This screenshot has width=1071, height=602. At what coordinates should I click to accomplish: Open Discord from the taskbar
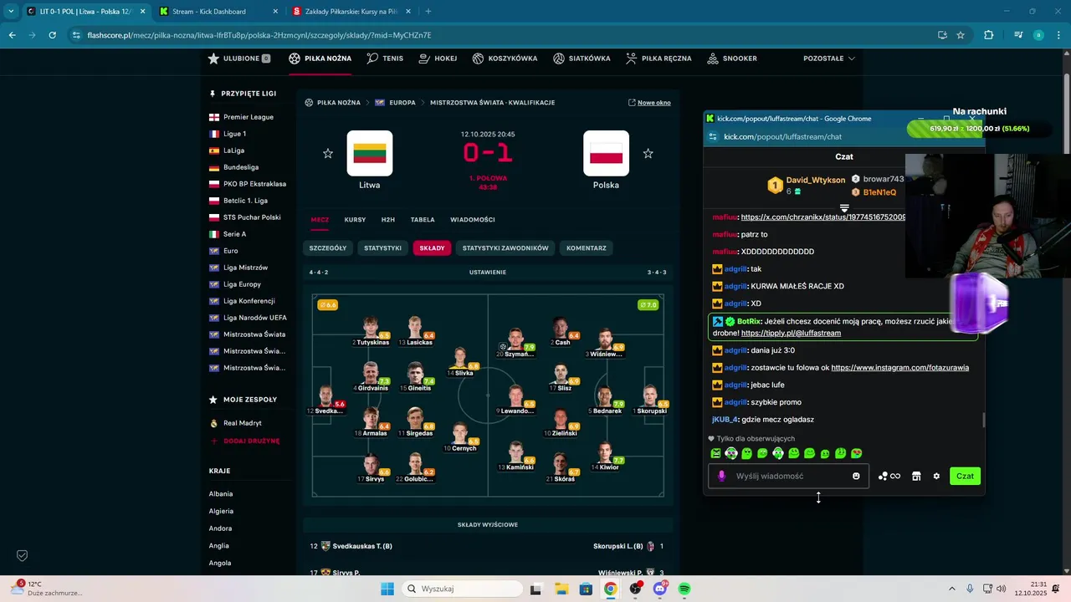(x=660, y=589)
